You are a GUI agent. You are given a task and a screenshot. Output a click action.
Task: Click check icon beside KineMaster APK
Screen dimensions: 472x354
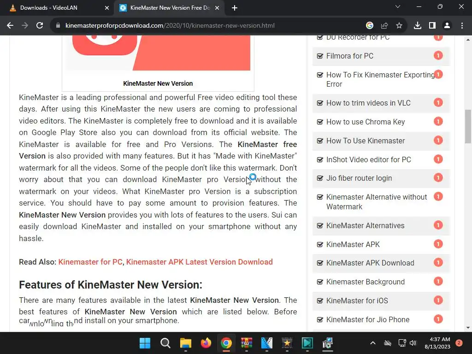tap(320, 244)
